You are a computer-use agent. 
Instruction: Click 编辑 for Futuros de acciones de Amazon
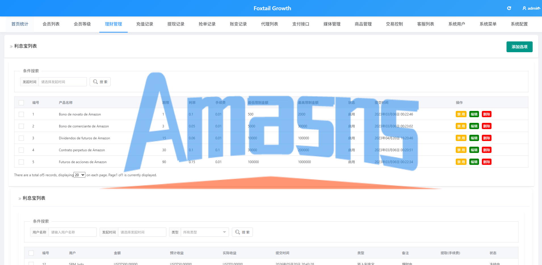click(474, 162)
